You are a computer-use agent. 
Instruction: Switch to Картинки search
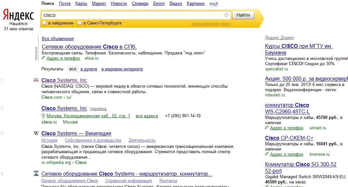click(196, 4)
